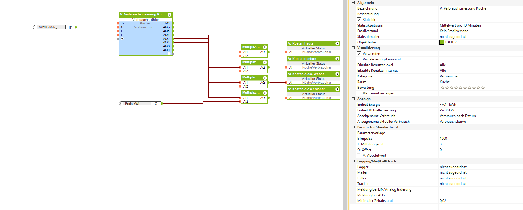This screenshot has width=523, height=210.
Task: Select AI input connector of V: Kosten dieser Monat
Action: tap(286, 98)
